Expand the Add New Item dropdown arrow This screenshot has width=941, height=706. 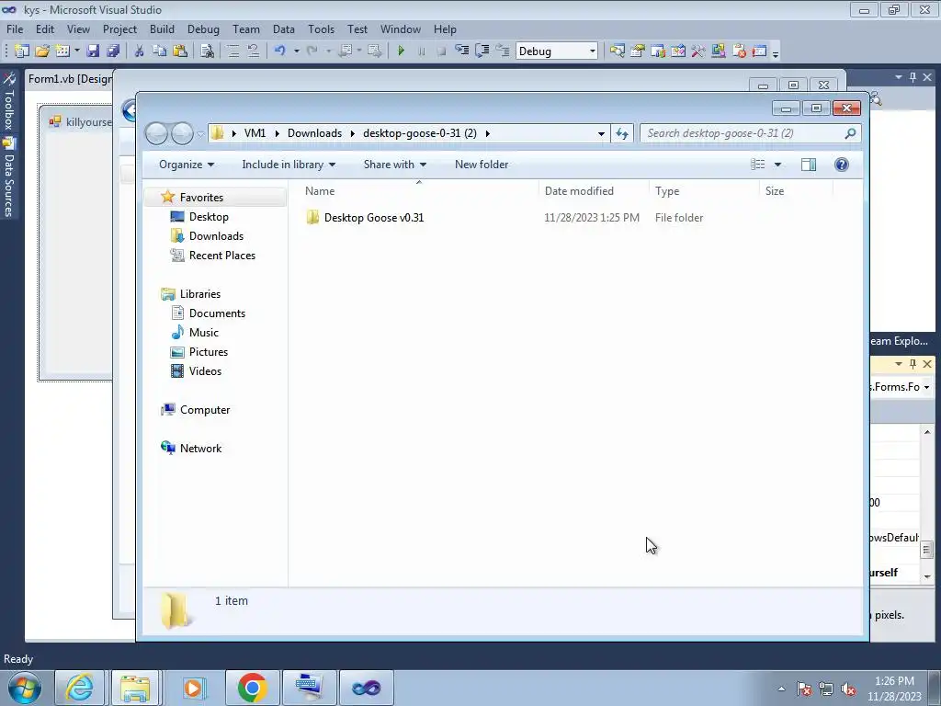[x=77, y=51]
